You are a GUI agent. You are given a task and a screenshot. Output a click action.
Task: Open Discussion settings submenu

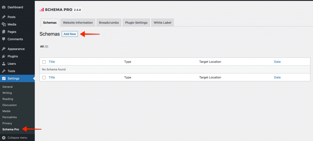point(9,105)
